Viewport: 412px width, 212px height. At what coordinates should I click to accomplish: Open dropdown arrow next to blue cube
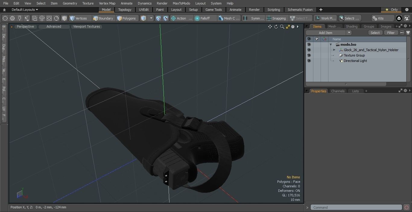(x=151, y=18)
